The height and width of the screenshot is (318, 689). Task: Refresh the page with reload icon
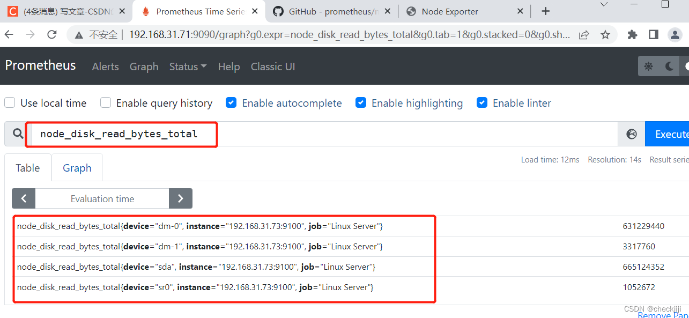click(51, 34)
